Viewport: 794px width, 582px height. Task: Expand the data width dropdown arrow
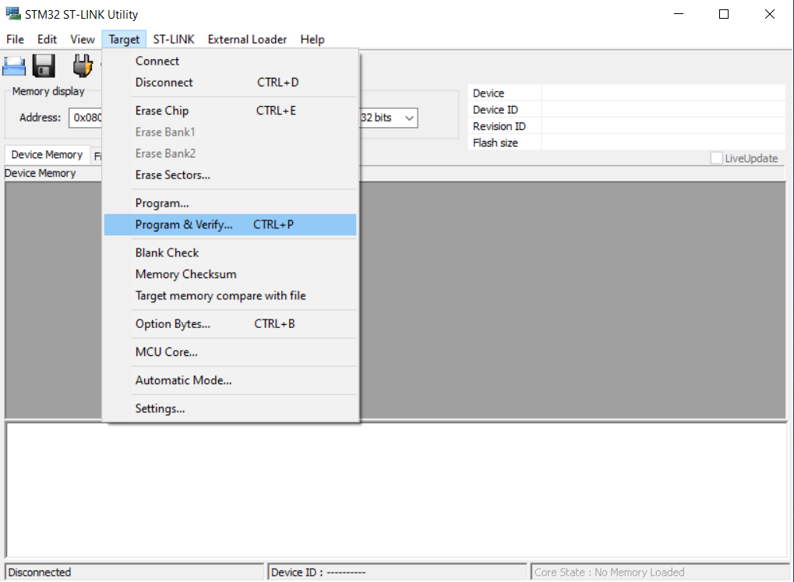[x=409, y=118]
